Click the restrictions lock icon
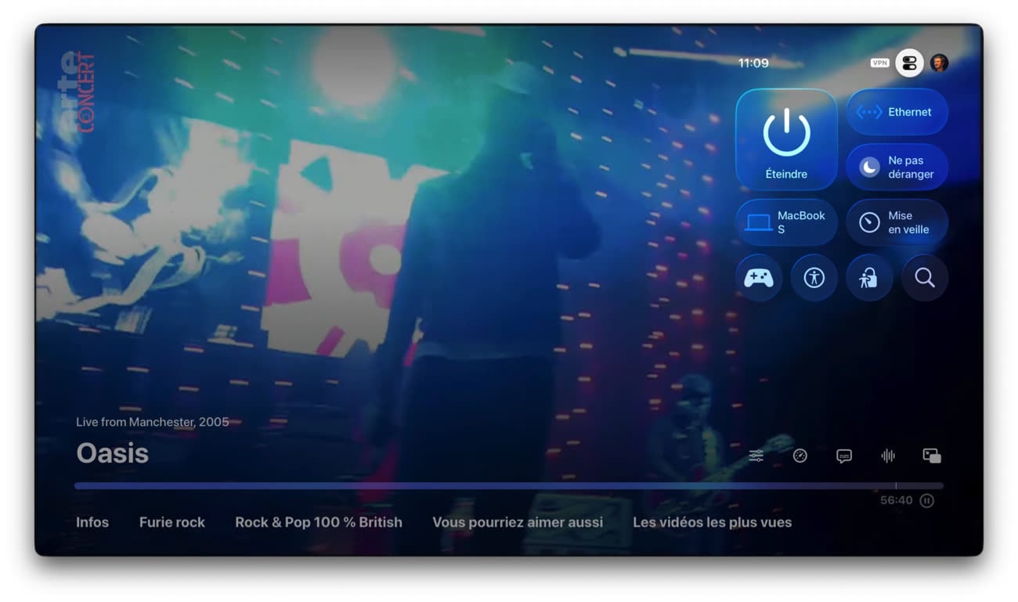Viewport: 1018px width, 602px height. click(869, 278)
